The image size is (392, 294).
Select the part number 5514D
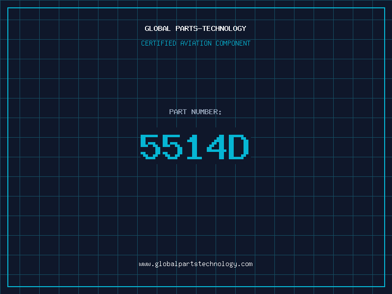194,147
